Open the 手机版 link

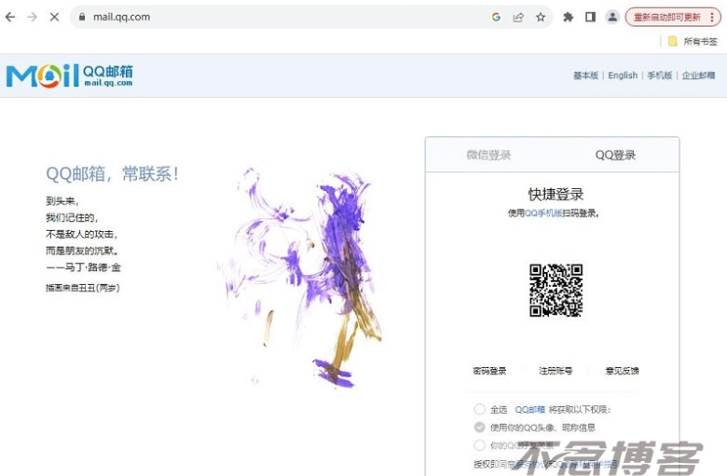tap(660, 75)
